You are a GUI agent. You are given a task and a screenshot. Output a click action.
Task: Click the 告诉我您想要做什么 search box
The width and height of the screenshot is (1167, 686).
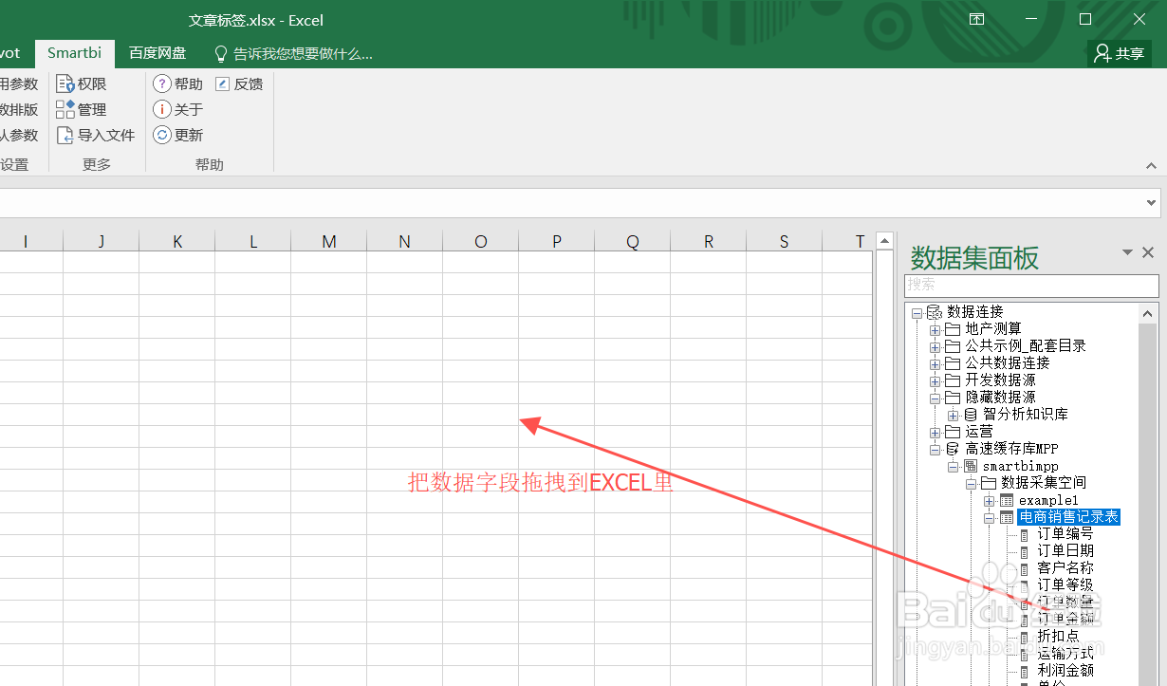coord(292,54)
